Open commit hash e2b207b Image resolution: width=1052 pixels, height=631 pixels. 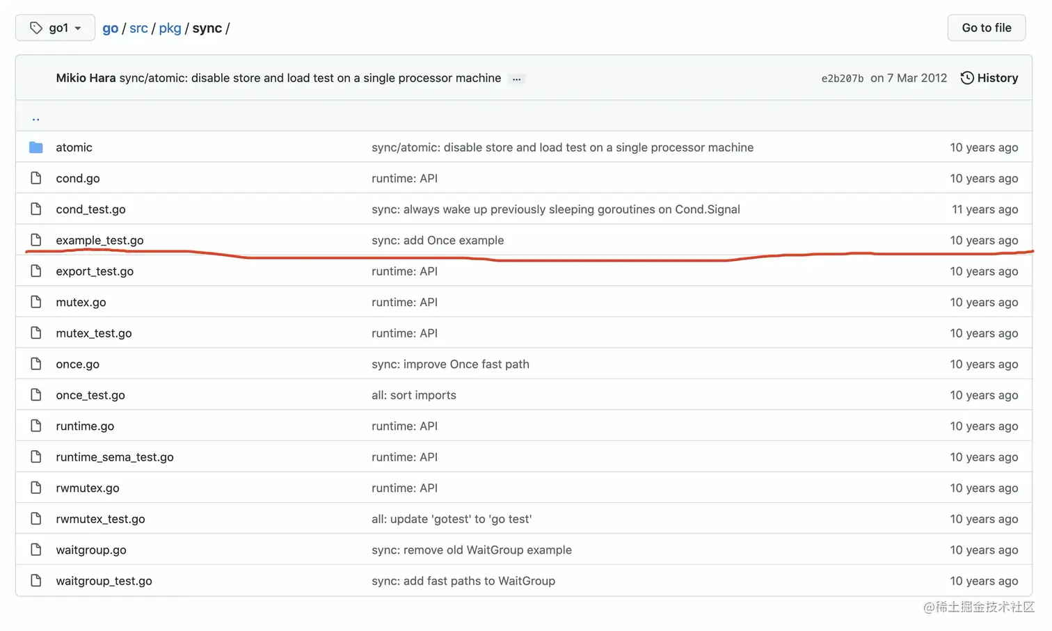[x=842, y=79]
